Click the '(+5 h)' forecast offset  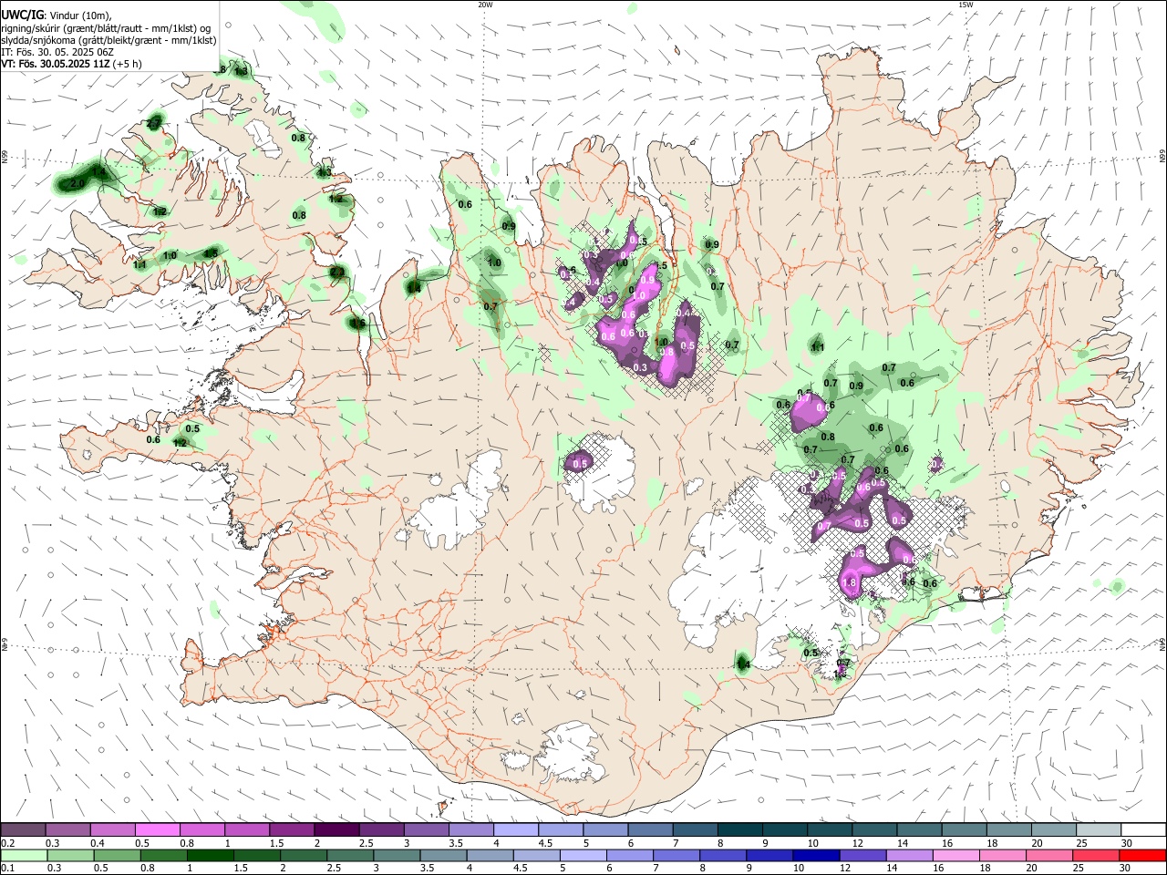pyautogui.click(x=129, y=64)
